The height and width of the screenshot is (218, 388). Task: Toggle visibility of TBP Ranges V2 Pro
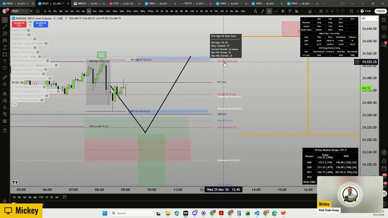[x=35, y=48]
